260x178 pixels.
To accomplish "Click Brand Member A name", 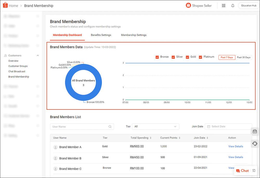I will point(70,147).
